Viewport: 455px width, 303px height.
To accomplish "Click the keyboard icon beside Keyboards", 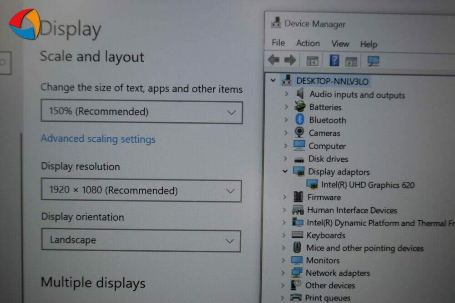I will (x=297, y=234).
